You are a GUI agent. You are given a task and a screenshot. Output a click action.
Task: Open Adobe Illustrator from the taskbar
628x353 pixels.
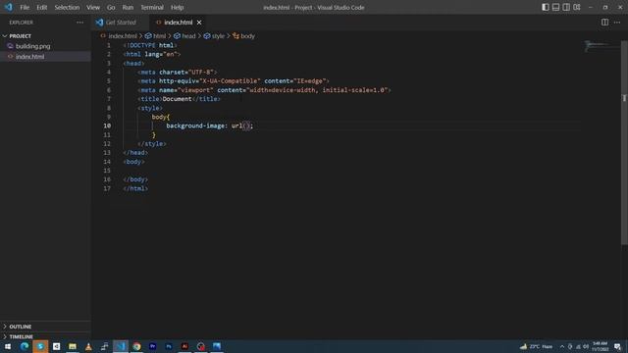coord(184,346)
